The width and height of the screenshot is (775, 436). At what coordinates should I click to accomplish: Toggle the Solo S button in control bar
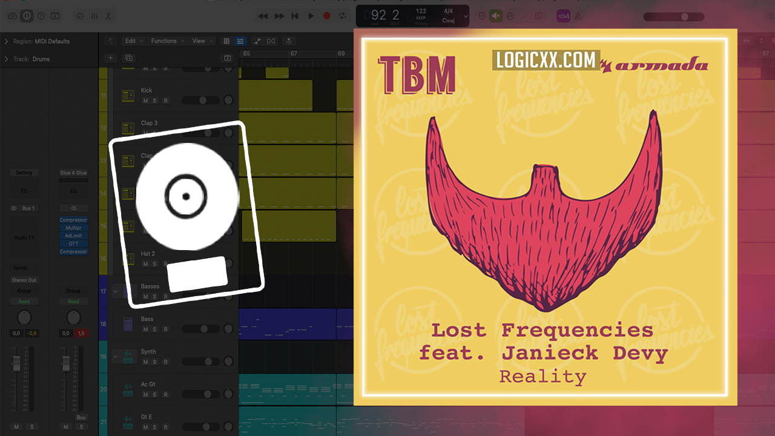point(539,16)
